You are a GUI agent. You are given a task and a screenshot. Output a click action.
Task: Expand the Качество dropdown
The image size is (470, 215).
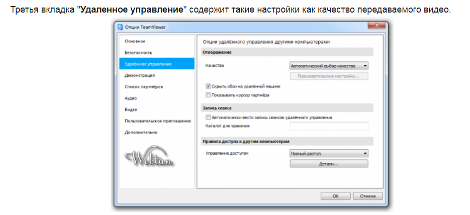coord(329,66)
